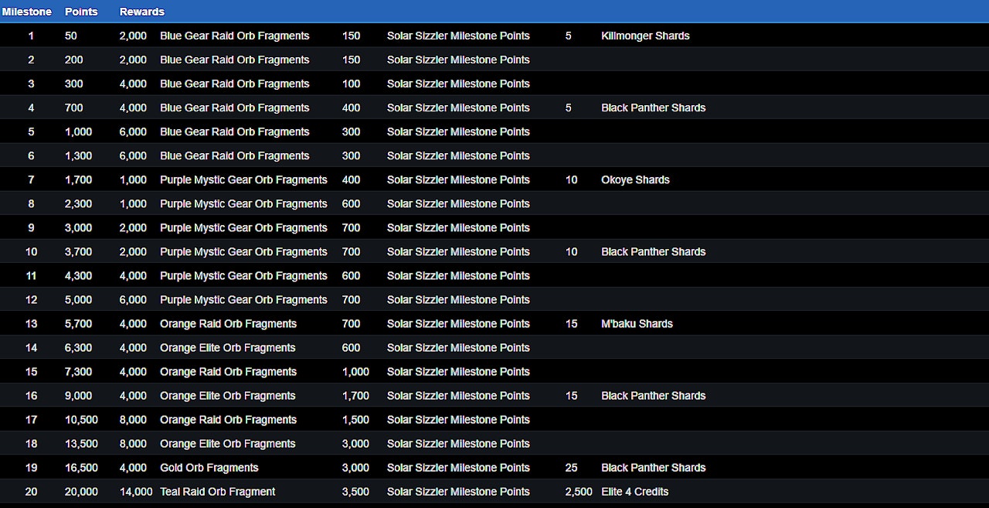Select the 6,300 points cell

click(x=78, y=347)
